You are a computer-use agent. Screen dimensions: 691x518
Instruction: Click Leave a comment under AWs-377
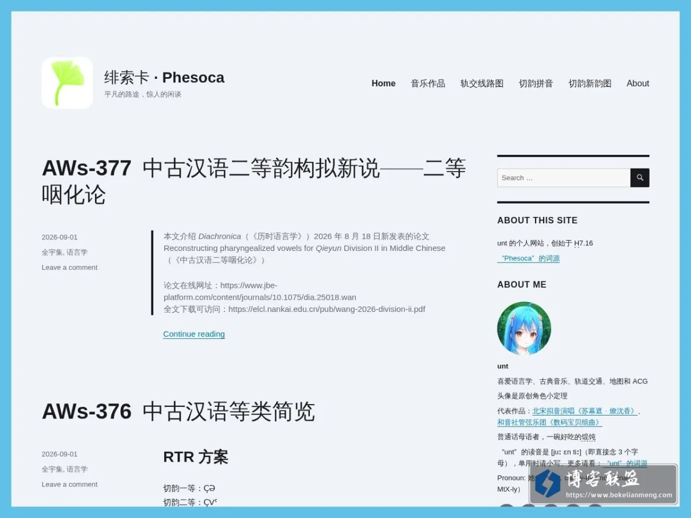(x=70, y=267)
